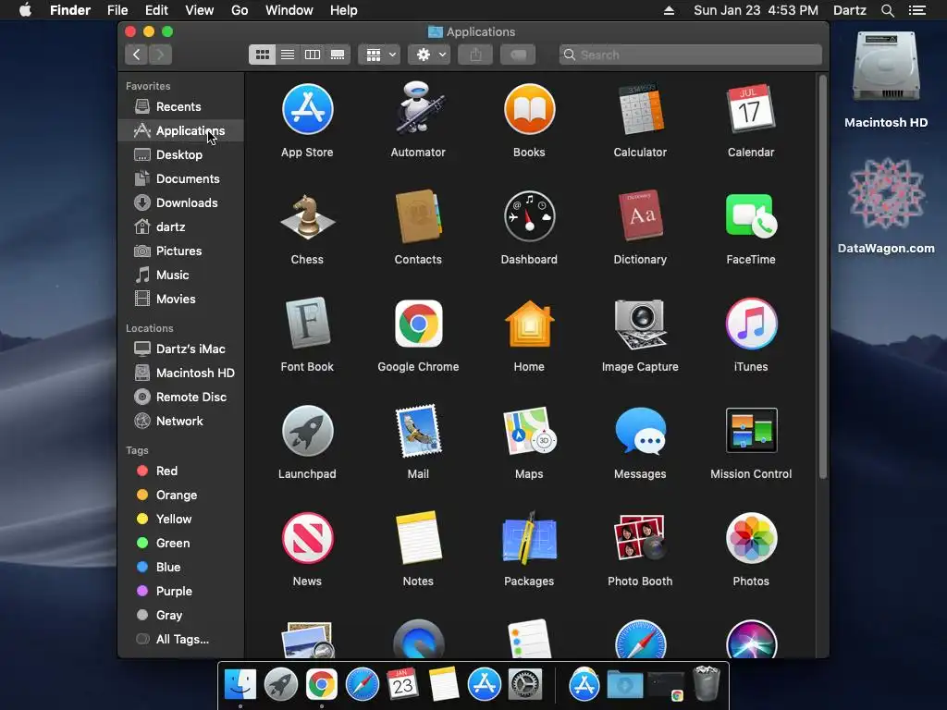Filter by the Red tag
The height and width of the screenshot is (710, 947).
[x=180, y=471]
